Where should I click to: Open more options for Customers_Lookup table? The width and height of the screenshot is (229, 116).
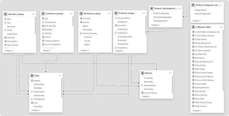(x=71, y=14)
